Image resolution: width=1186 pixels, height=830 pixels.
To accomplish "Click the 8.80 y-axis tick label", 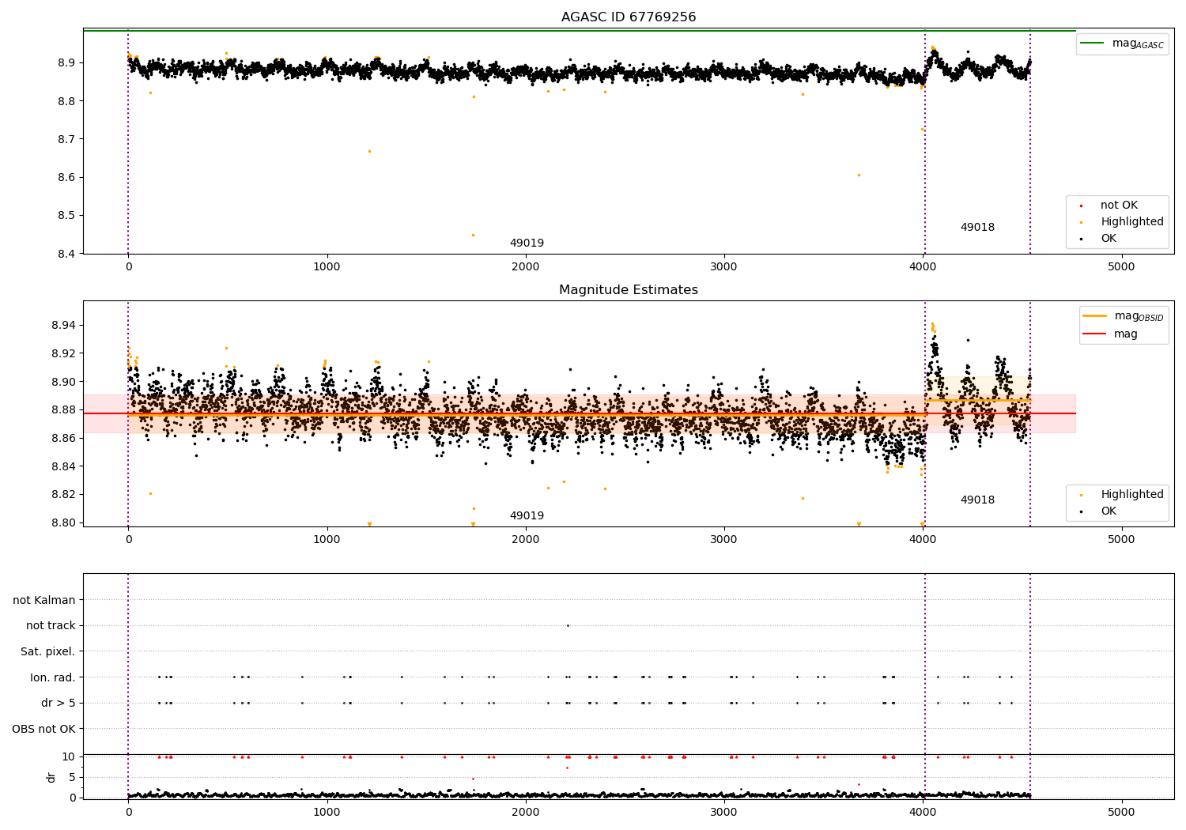I will (x=63, y=523).
